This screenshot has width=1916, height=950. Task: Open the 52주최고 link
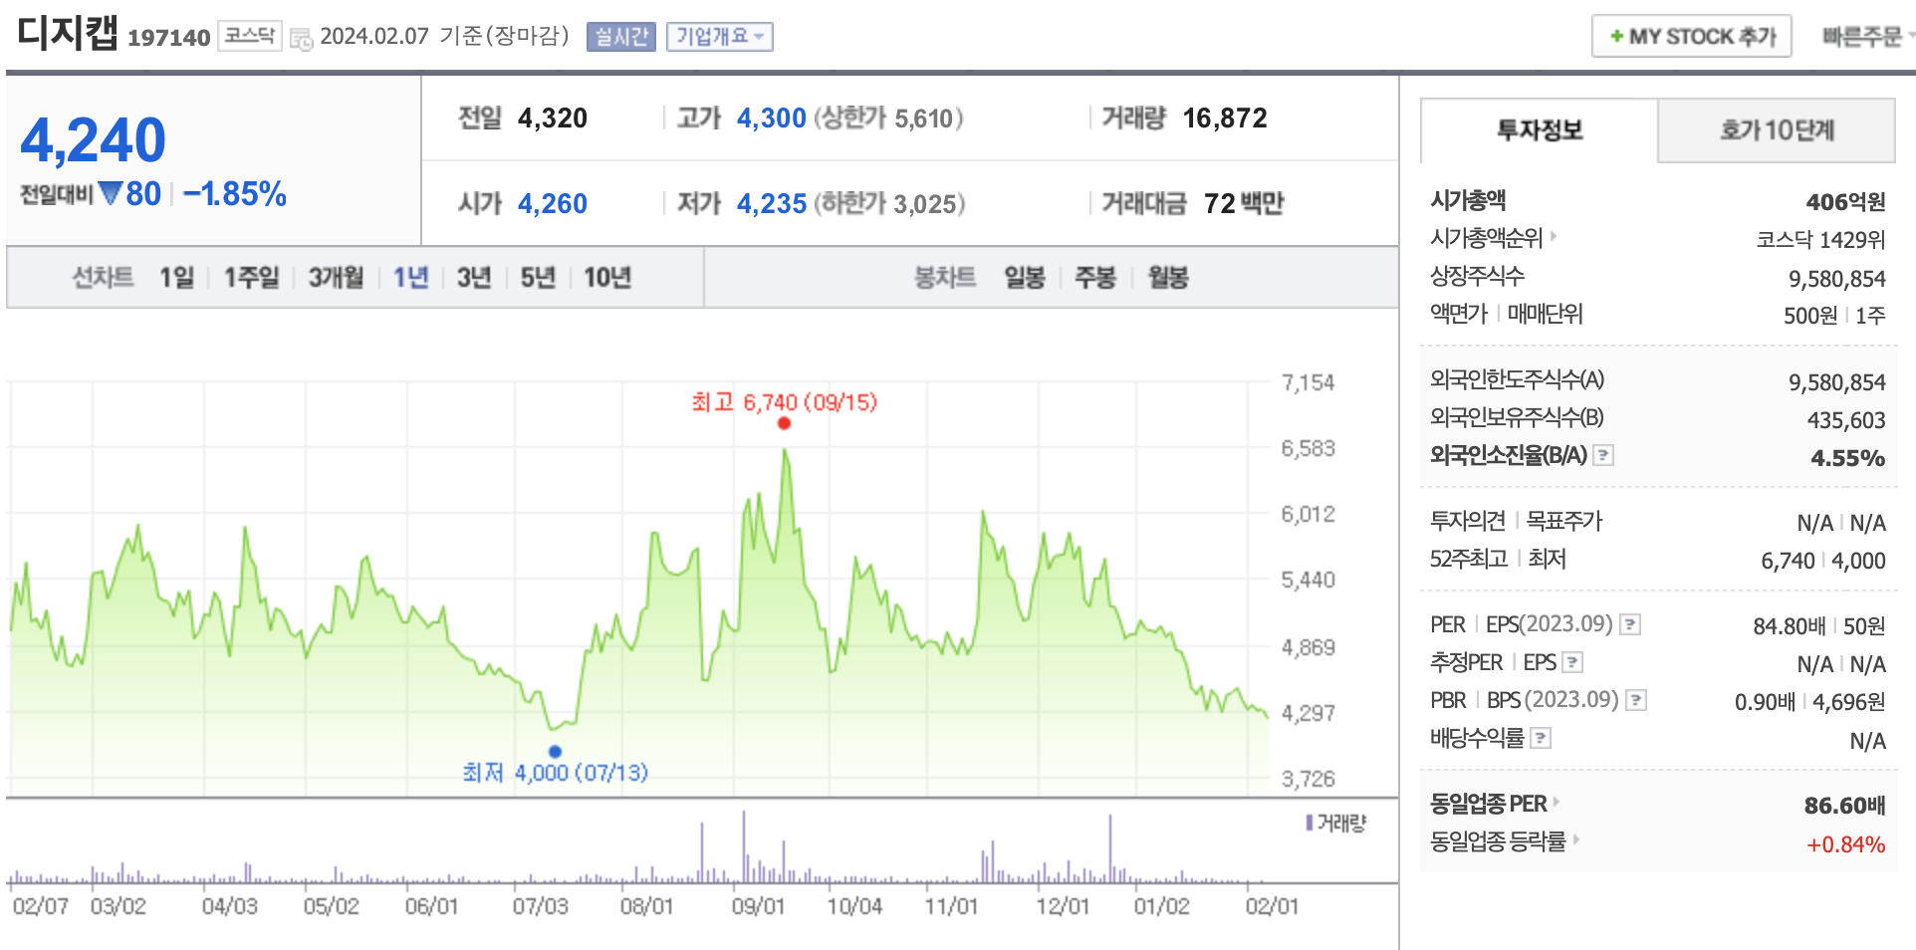click(1469, 559)
